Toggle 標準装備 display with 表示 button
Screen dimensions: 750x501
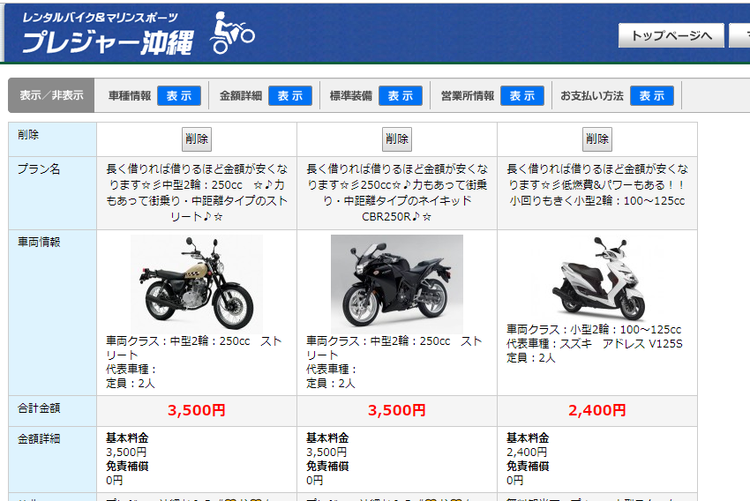tap(401, 95)
